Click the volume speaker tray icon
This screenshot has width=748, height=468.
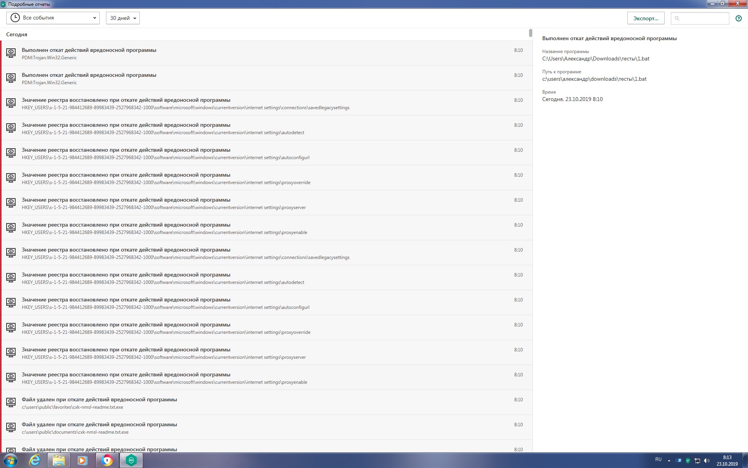point(707,461)
